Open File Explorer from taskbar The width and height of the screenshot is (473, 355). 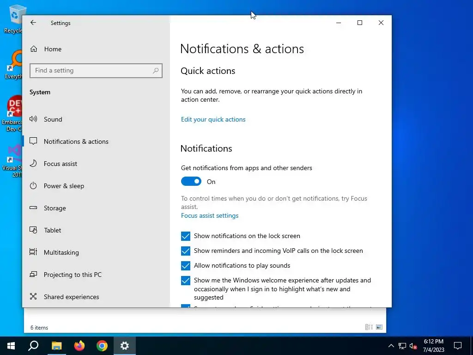tap(56, 346)
